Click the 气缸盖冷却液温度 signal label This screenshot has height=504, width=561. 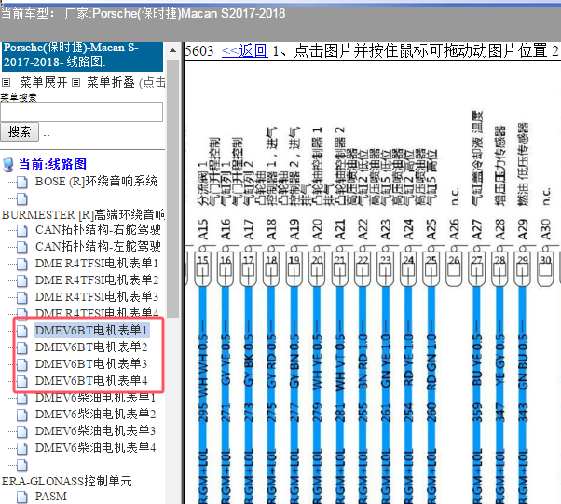click(x=477, y=157)
